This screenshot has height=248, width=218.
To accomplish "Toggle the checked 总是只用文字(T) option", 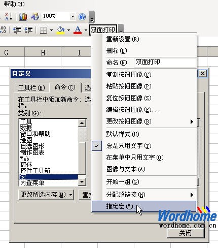I will pos(144,146).
